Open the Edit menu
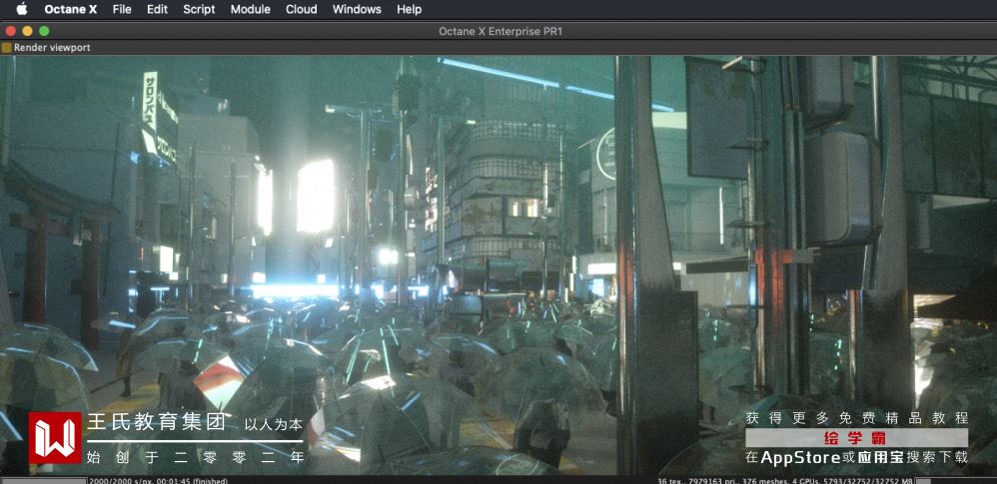This screenshot has height=484, width=997. [x=157, y=10]
